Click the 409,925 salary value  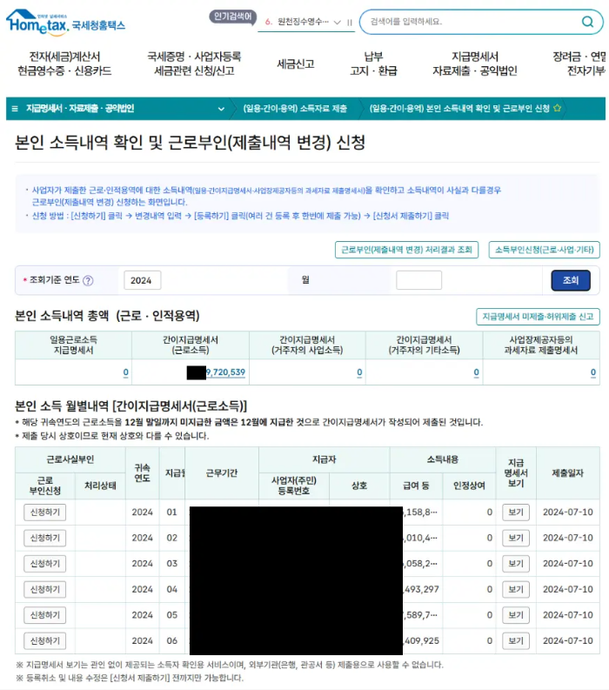tap(421, 640)
